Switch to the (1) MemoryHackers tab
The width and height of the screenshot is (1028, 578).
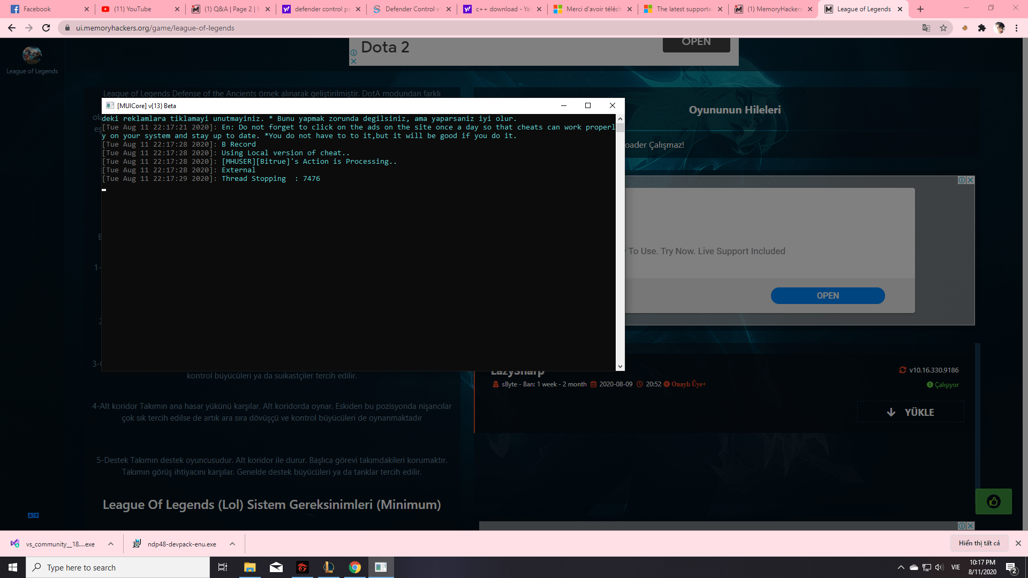774,9
